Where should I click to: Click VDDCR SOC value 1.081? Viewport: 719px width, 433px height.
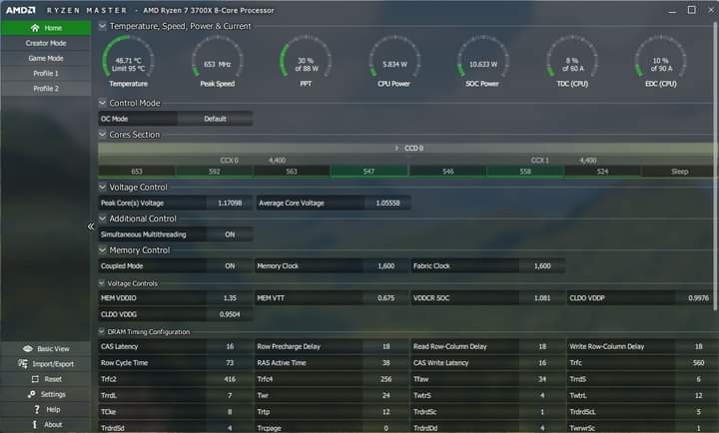[x=542, y=298]
